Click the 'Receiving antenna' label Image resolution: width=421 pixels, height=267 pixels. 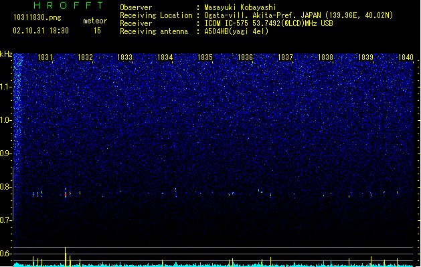154,31
